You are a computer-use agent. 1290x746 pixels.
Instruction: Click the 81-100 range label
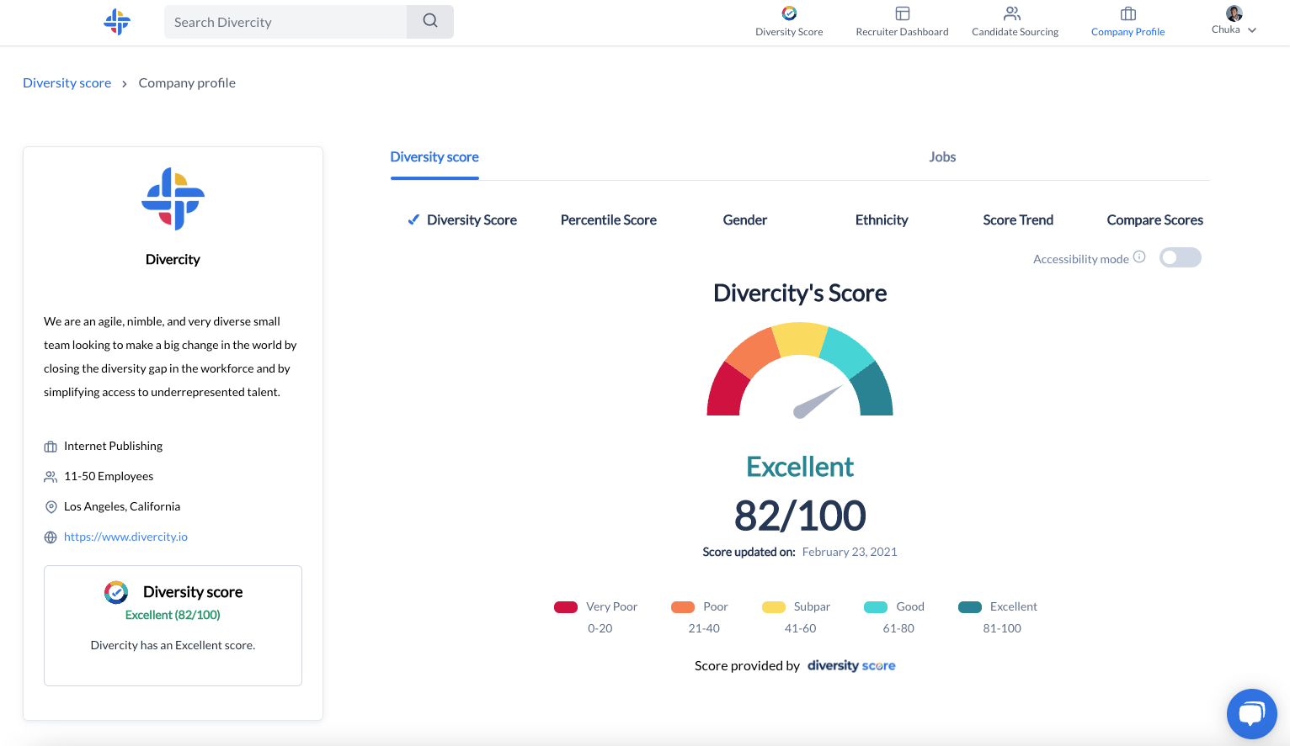(1002, 628)
